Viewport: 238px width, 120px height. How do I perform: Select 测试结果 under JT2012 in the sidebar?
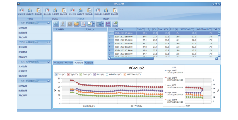pyautogui.click(x=23, y=57)
